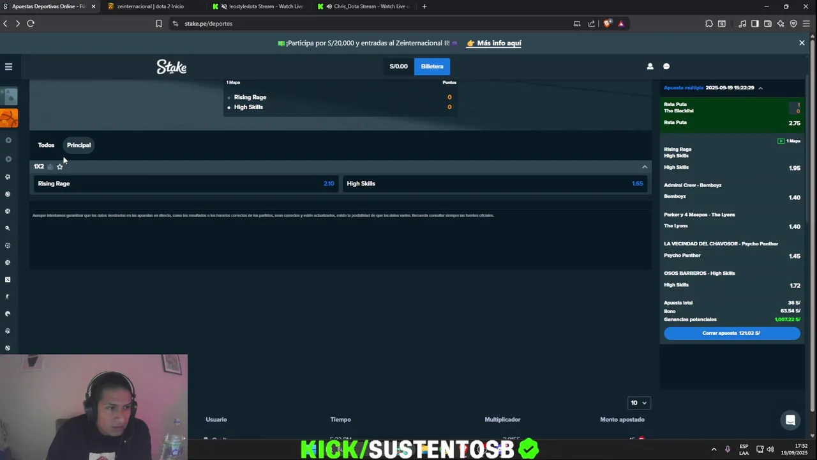Open the hamburger menu beside the Stake logo
The width and height of the screenshot is (817, 460).
pos(8,66)
